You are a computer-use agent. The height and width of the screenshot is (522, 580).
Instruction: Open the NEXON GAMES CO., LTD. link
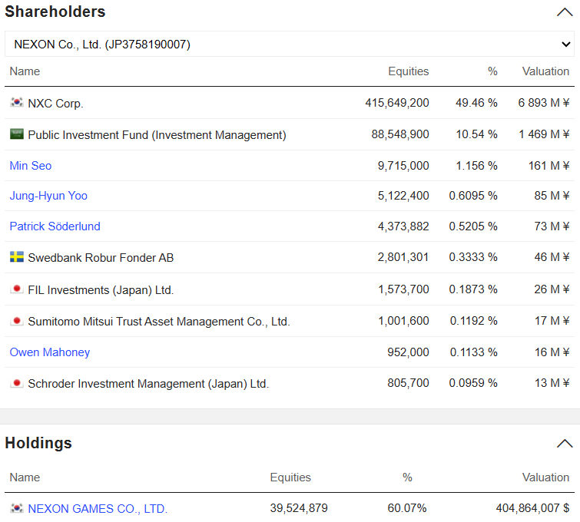[x=98, y=509]
